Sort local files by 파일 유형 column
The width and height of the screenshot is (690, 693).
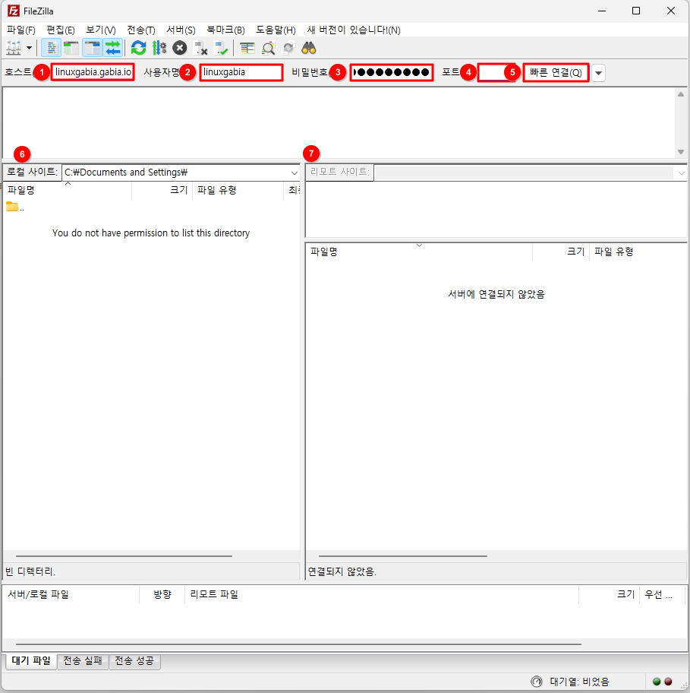238,190
